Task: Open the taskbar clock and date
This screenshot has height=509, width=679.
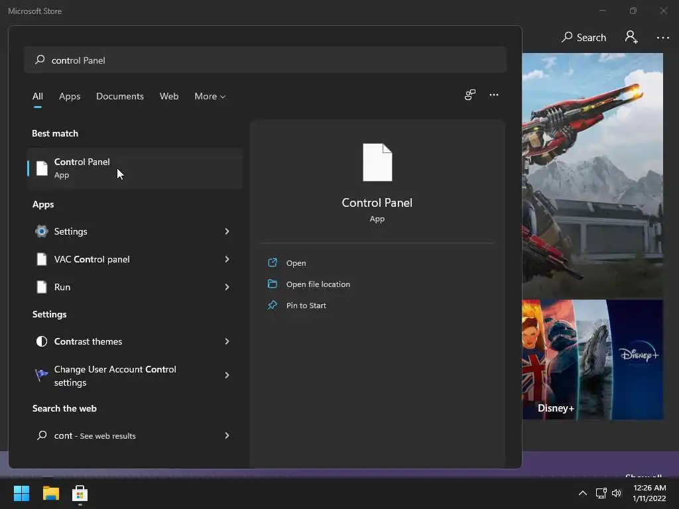Action: (x=649, y=493)
